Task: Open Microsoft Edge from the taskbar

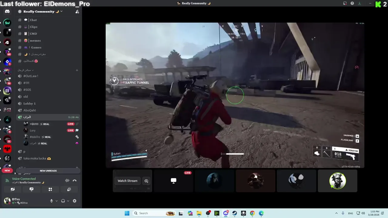Action: pyautogui.click(x=261, y=213)
